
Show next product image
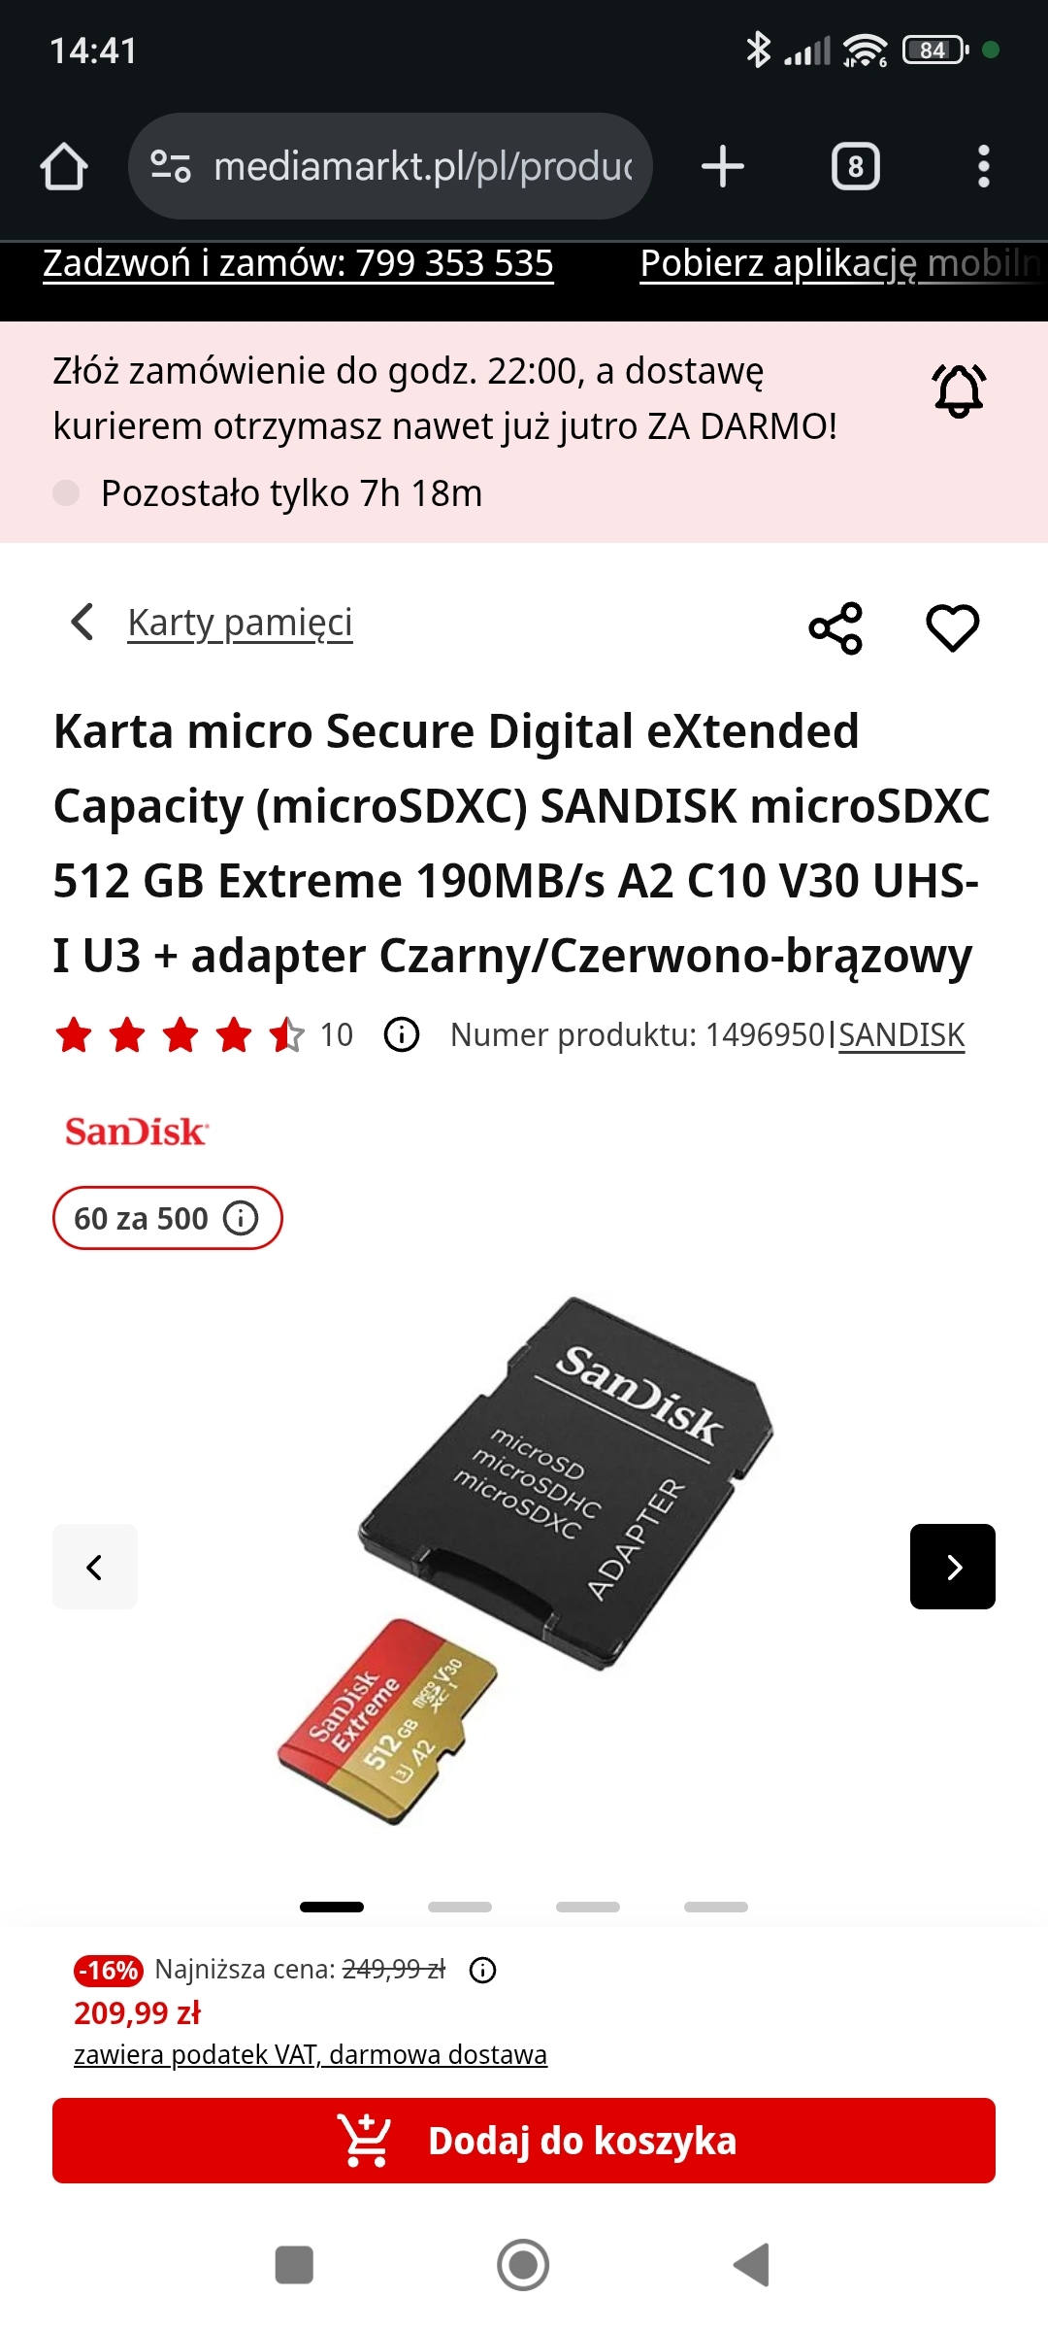953,1567
